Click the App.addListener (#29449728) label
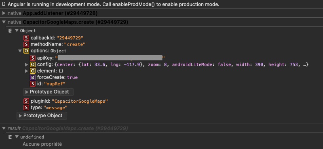 (x=60, y=13)
